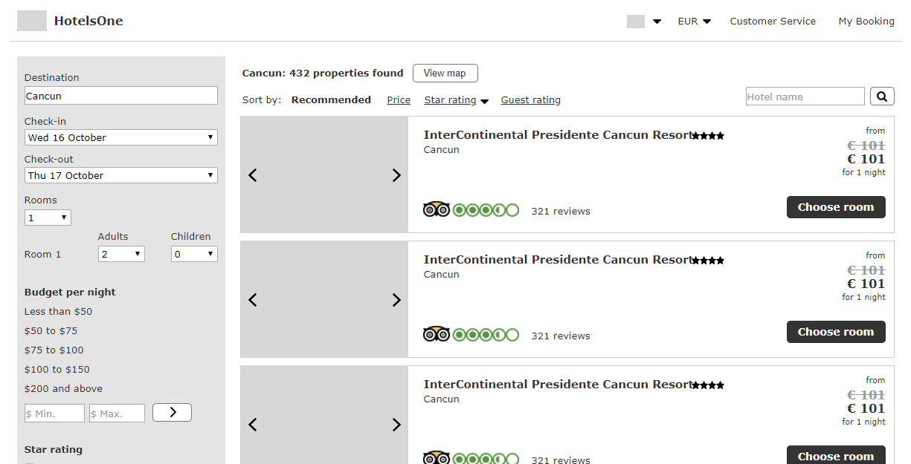Choose room for third hotel listing
This screenshot has height=464, width=911.
(836, 455)
